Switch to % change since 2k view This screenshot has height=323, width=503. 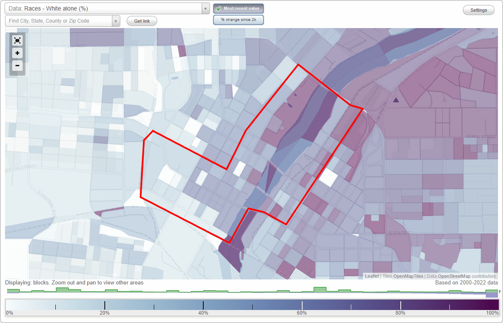pyautogui.click(x=238, y=19)
